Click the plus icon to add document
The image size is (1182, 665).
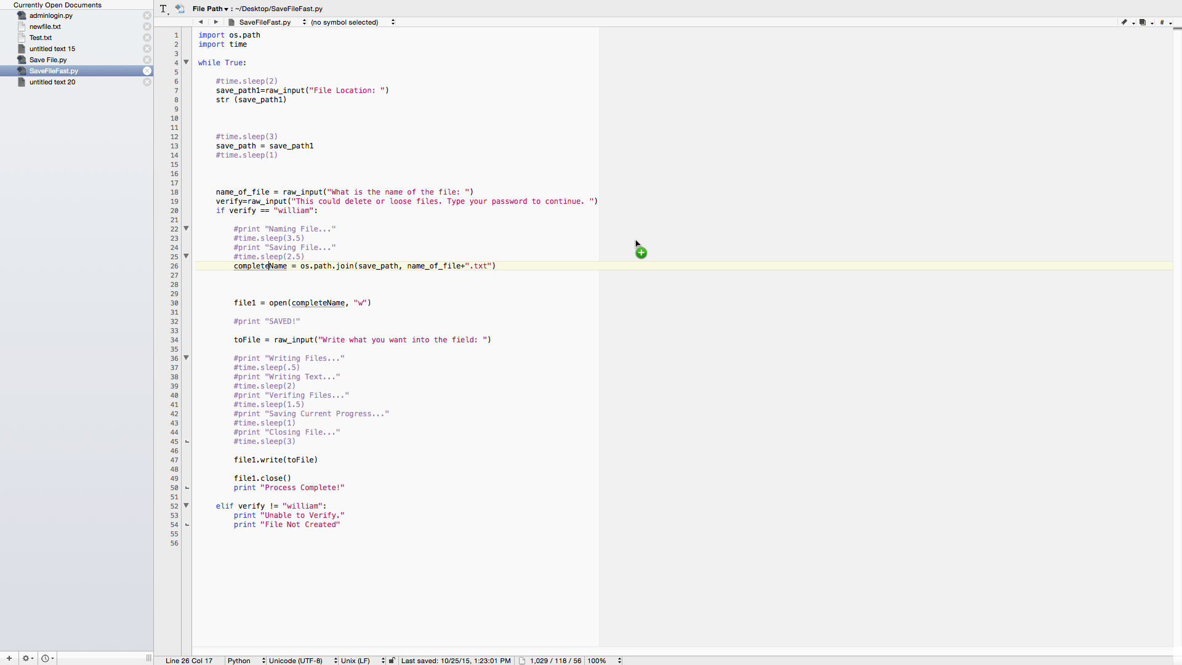click(x=9, y=658)
